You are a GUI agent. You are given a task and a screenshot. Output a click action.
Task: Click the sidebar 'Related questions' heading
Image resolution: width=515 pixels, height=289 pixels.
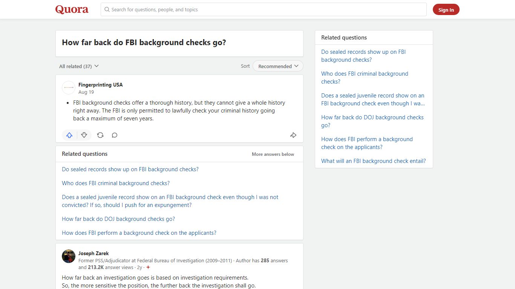click(344, 38)
